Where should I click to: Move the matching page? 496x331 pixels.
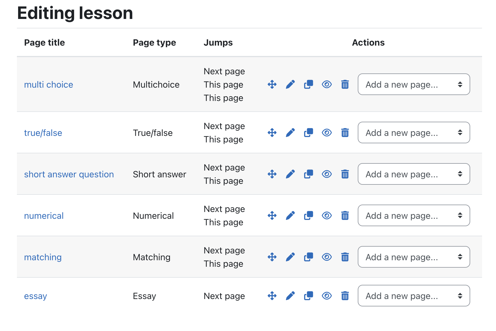point(272,257)
